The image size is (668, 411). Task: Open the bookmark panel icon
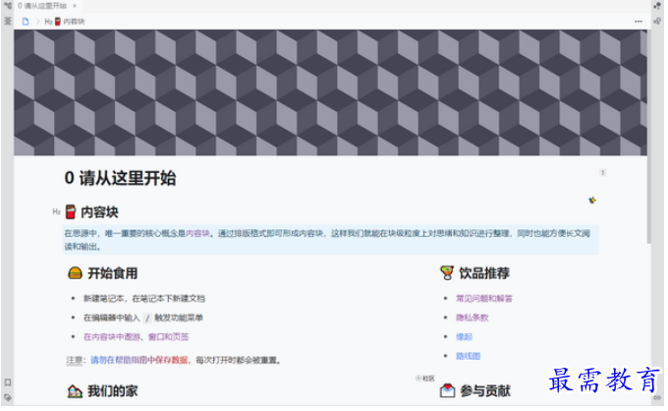click(x=7, y=383)
